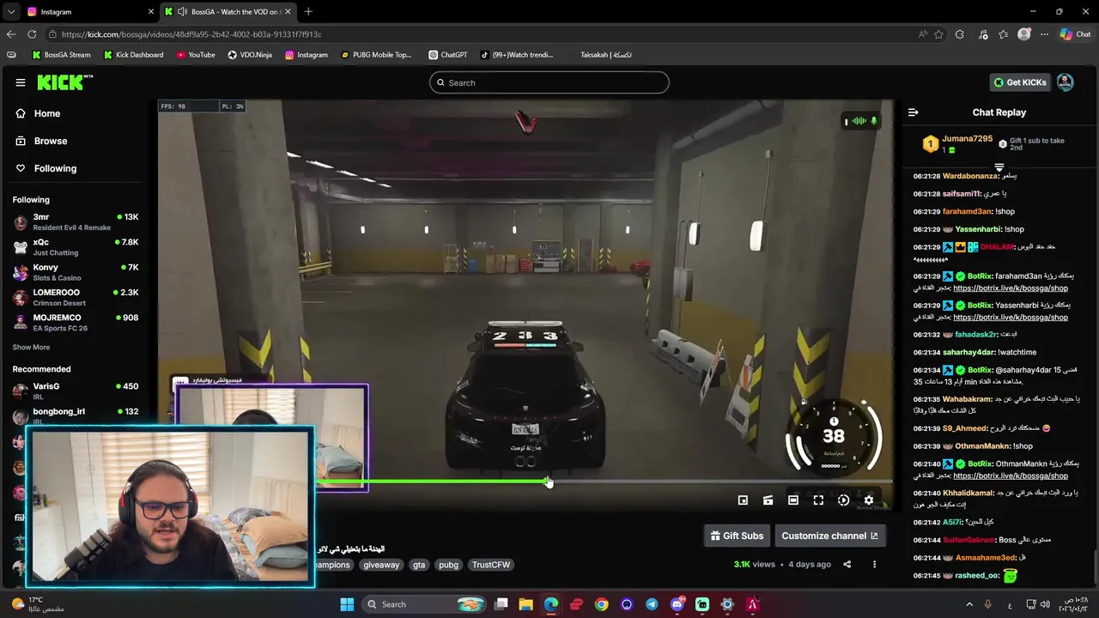Open Telegram from taskbar
The height and width of the screenshot is (618, 1099).
652,604
